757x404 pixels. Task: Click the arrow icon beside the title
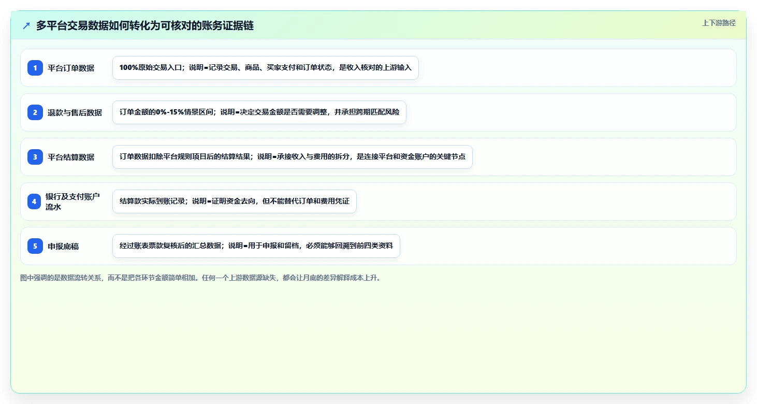pyautogui.click(x=26, y=26)
